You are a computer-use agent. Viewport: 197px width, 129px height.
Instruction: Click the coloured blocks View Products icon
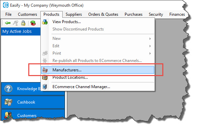point(45,22)
